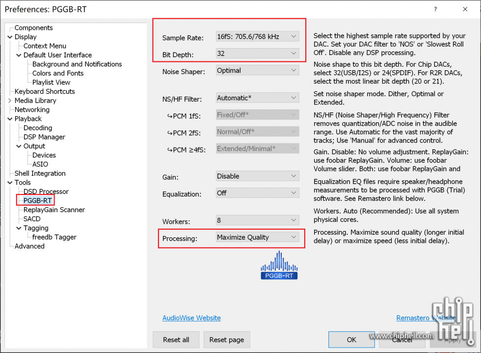The image size is (481, 353).
Task: Open the AudioWise Website link
Action: click(191, 318)
